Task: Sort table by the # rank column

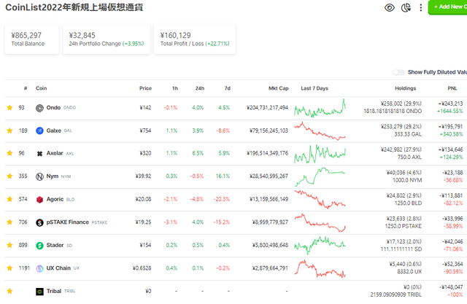Action: click(x=26, y=88)
